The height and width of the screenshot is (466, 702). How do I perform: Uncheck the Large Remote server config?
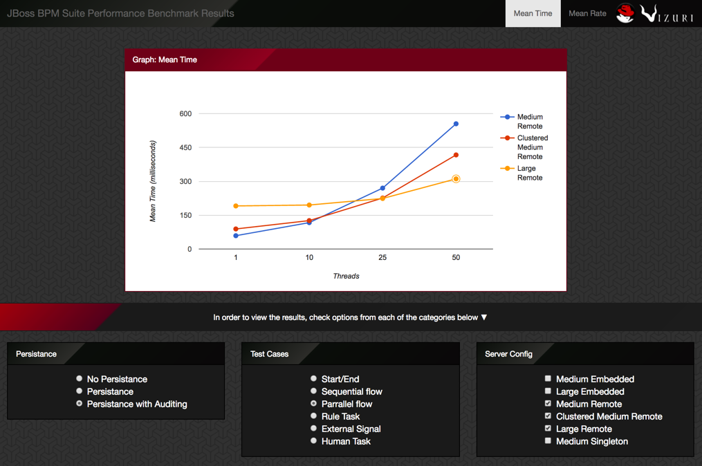pos(548,429)
